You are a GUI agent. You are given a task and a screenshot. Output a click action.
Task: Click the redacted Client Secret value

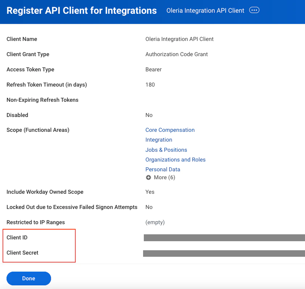pos(224,254)
